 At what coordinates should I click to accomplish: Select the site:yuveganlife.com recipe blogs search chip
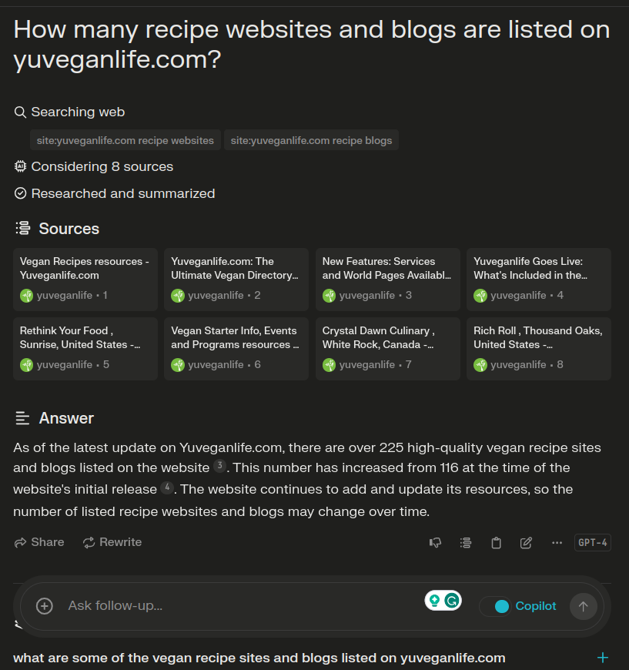pyautogui.click(x=311, y=140)
